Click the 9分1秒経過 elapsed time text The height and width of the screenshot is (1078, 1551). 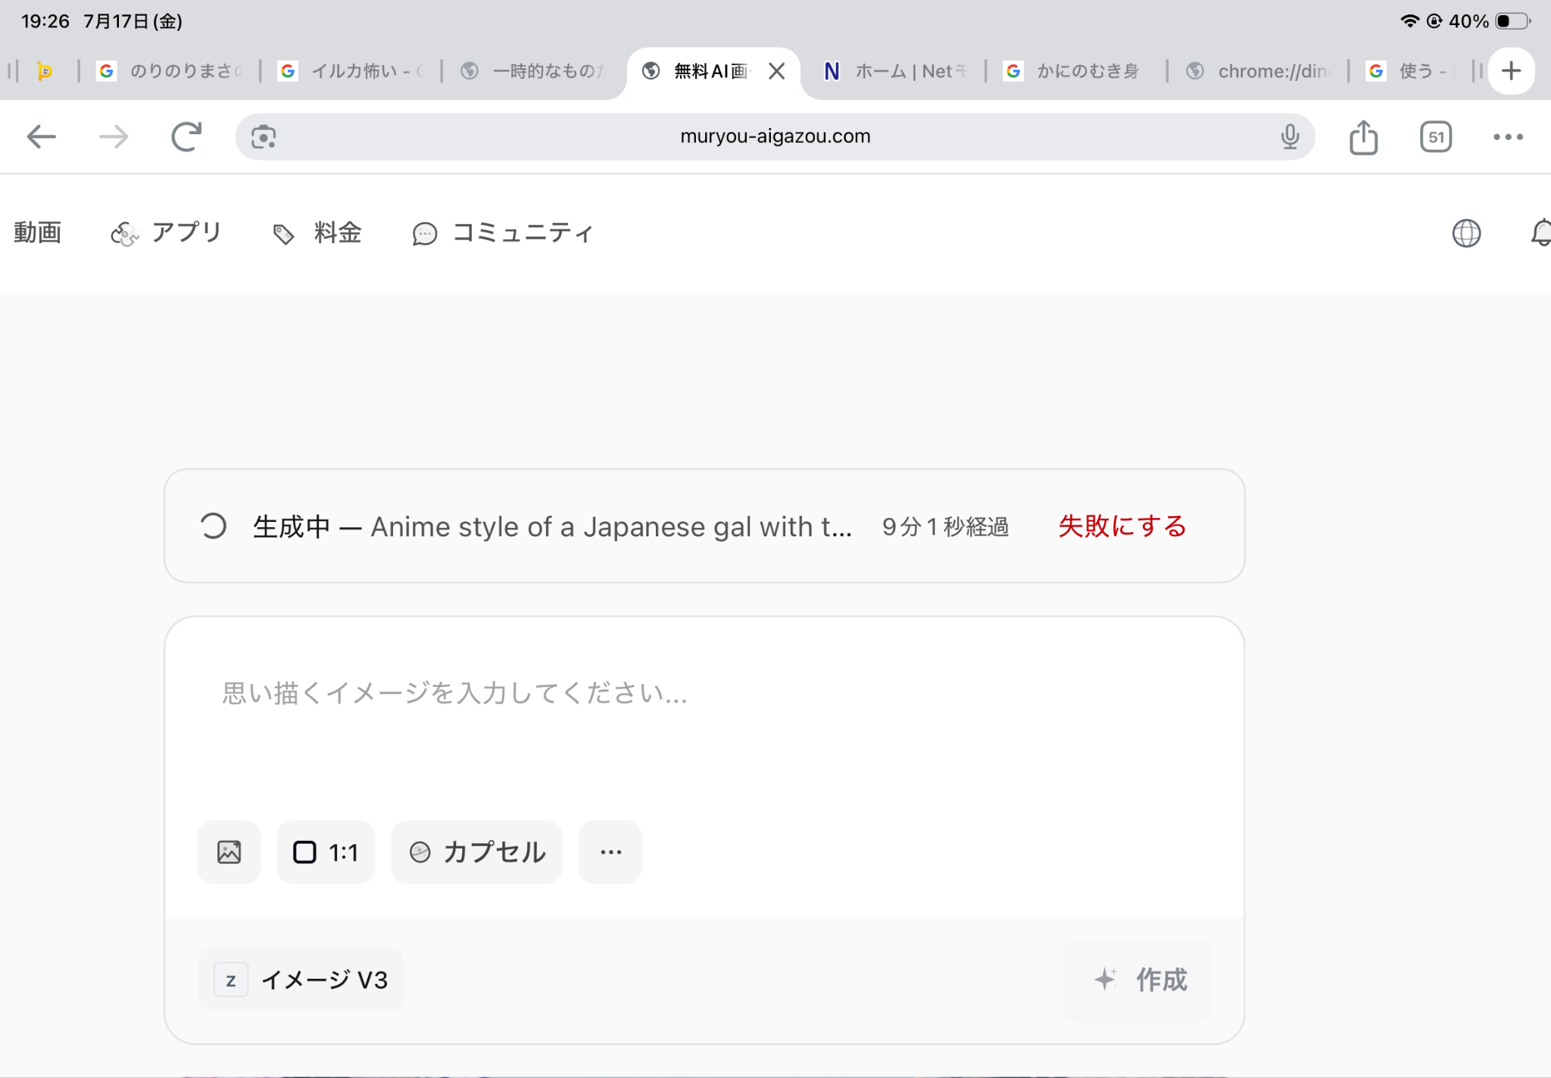point(945,527)
